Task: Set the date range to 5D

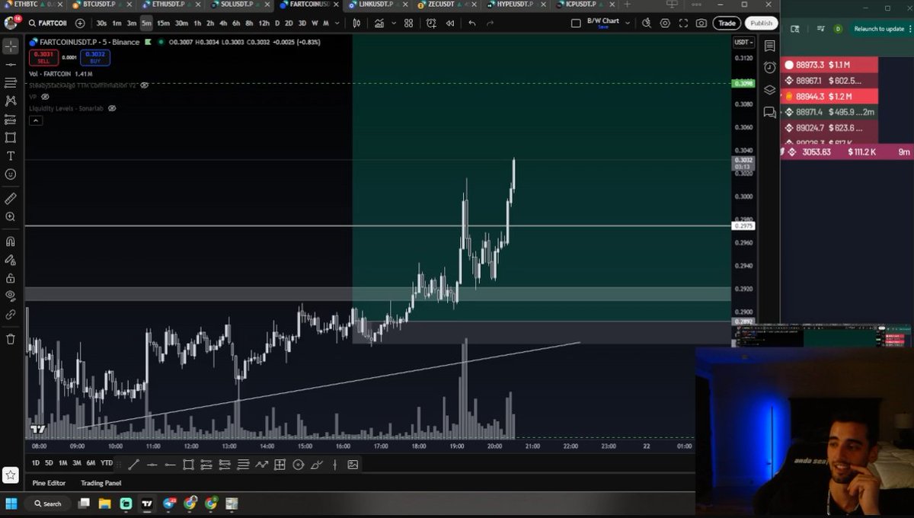Action: point(49,463)
